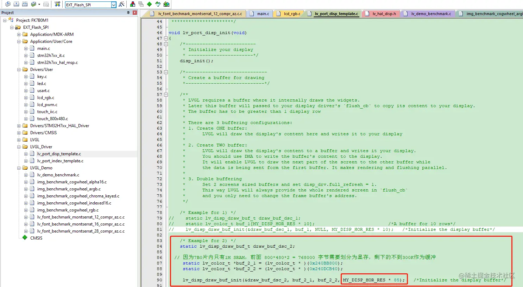Select stm32h7xx_hal_msp.c in project tree
The height and width of the screenshot is (287, 523).
point(57,63)
